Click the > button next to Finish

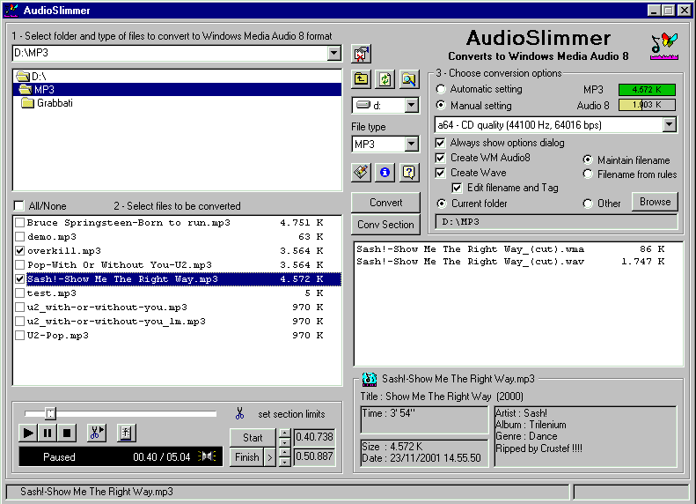(x=270, y=457)
